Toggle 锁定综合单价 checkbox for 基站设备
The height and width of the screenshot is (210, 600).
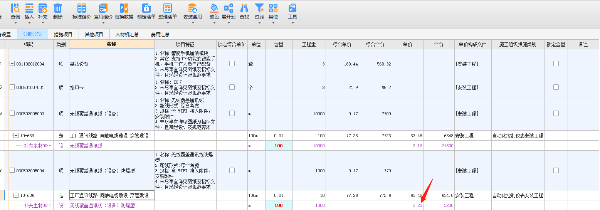(x=232, y=64)
